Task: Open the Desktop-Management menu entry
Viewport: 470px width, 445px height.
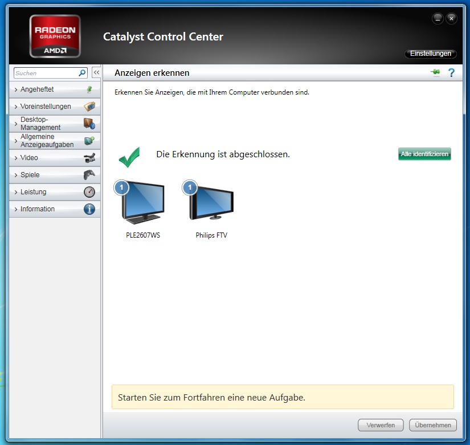Action: point(55,124)
